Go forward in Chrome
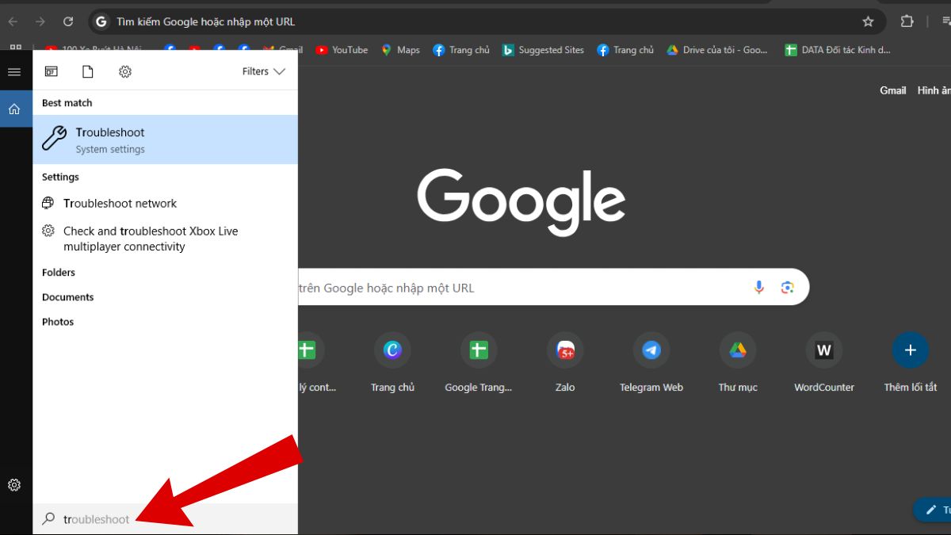 (40, 21)
